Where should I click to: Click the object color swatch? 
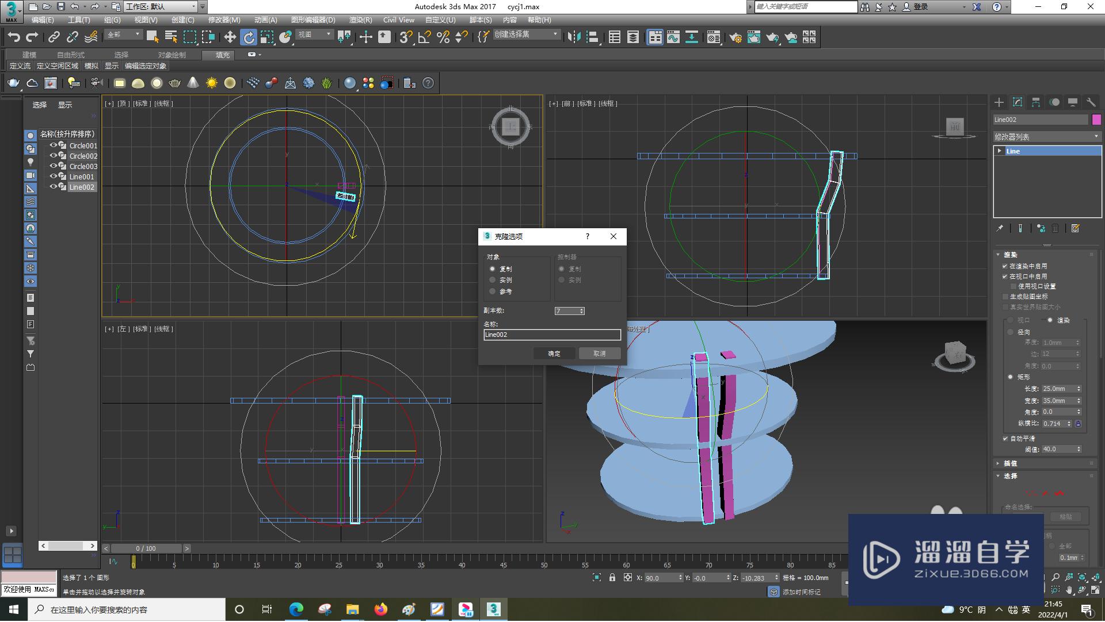point(1096,120)
